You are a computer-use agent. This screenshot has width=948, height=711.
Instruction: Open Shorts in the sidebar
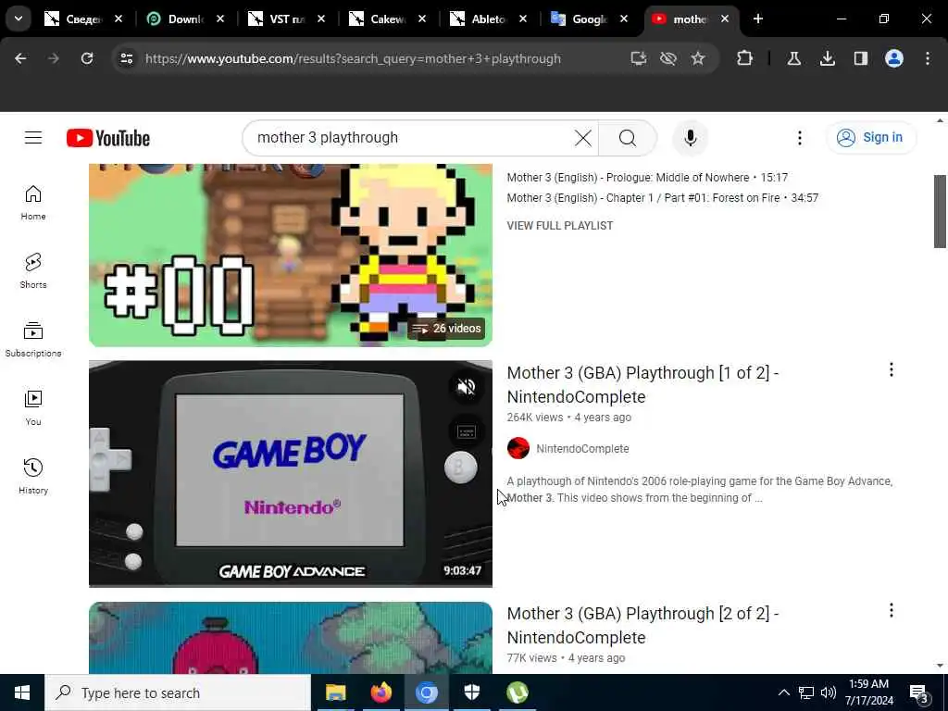coord(33,271)
